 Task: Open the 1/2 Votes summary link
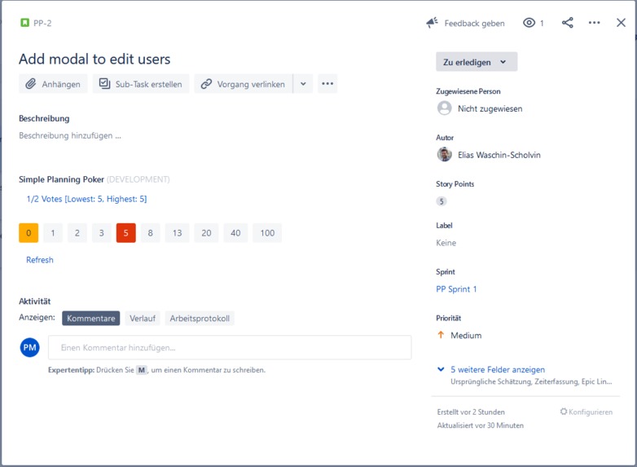point(86,199)
